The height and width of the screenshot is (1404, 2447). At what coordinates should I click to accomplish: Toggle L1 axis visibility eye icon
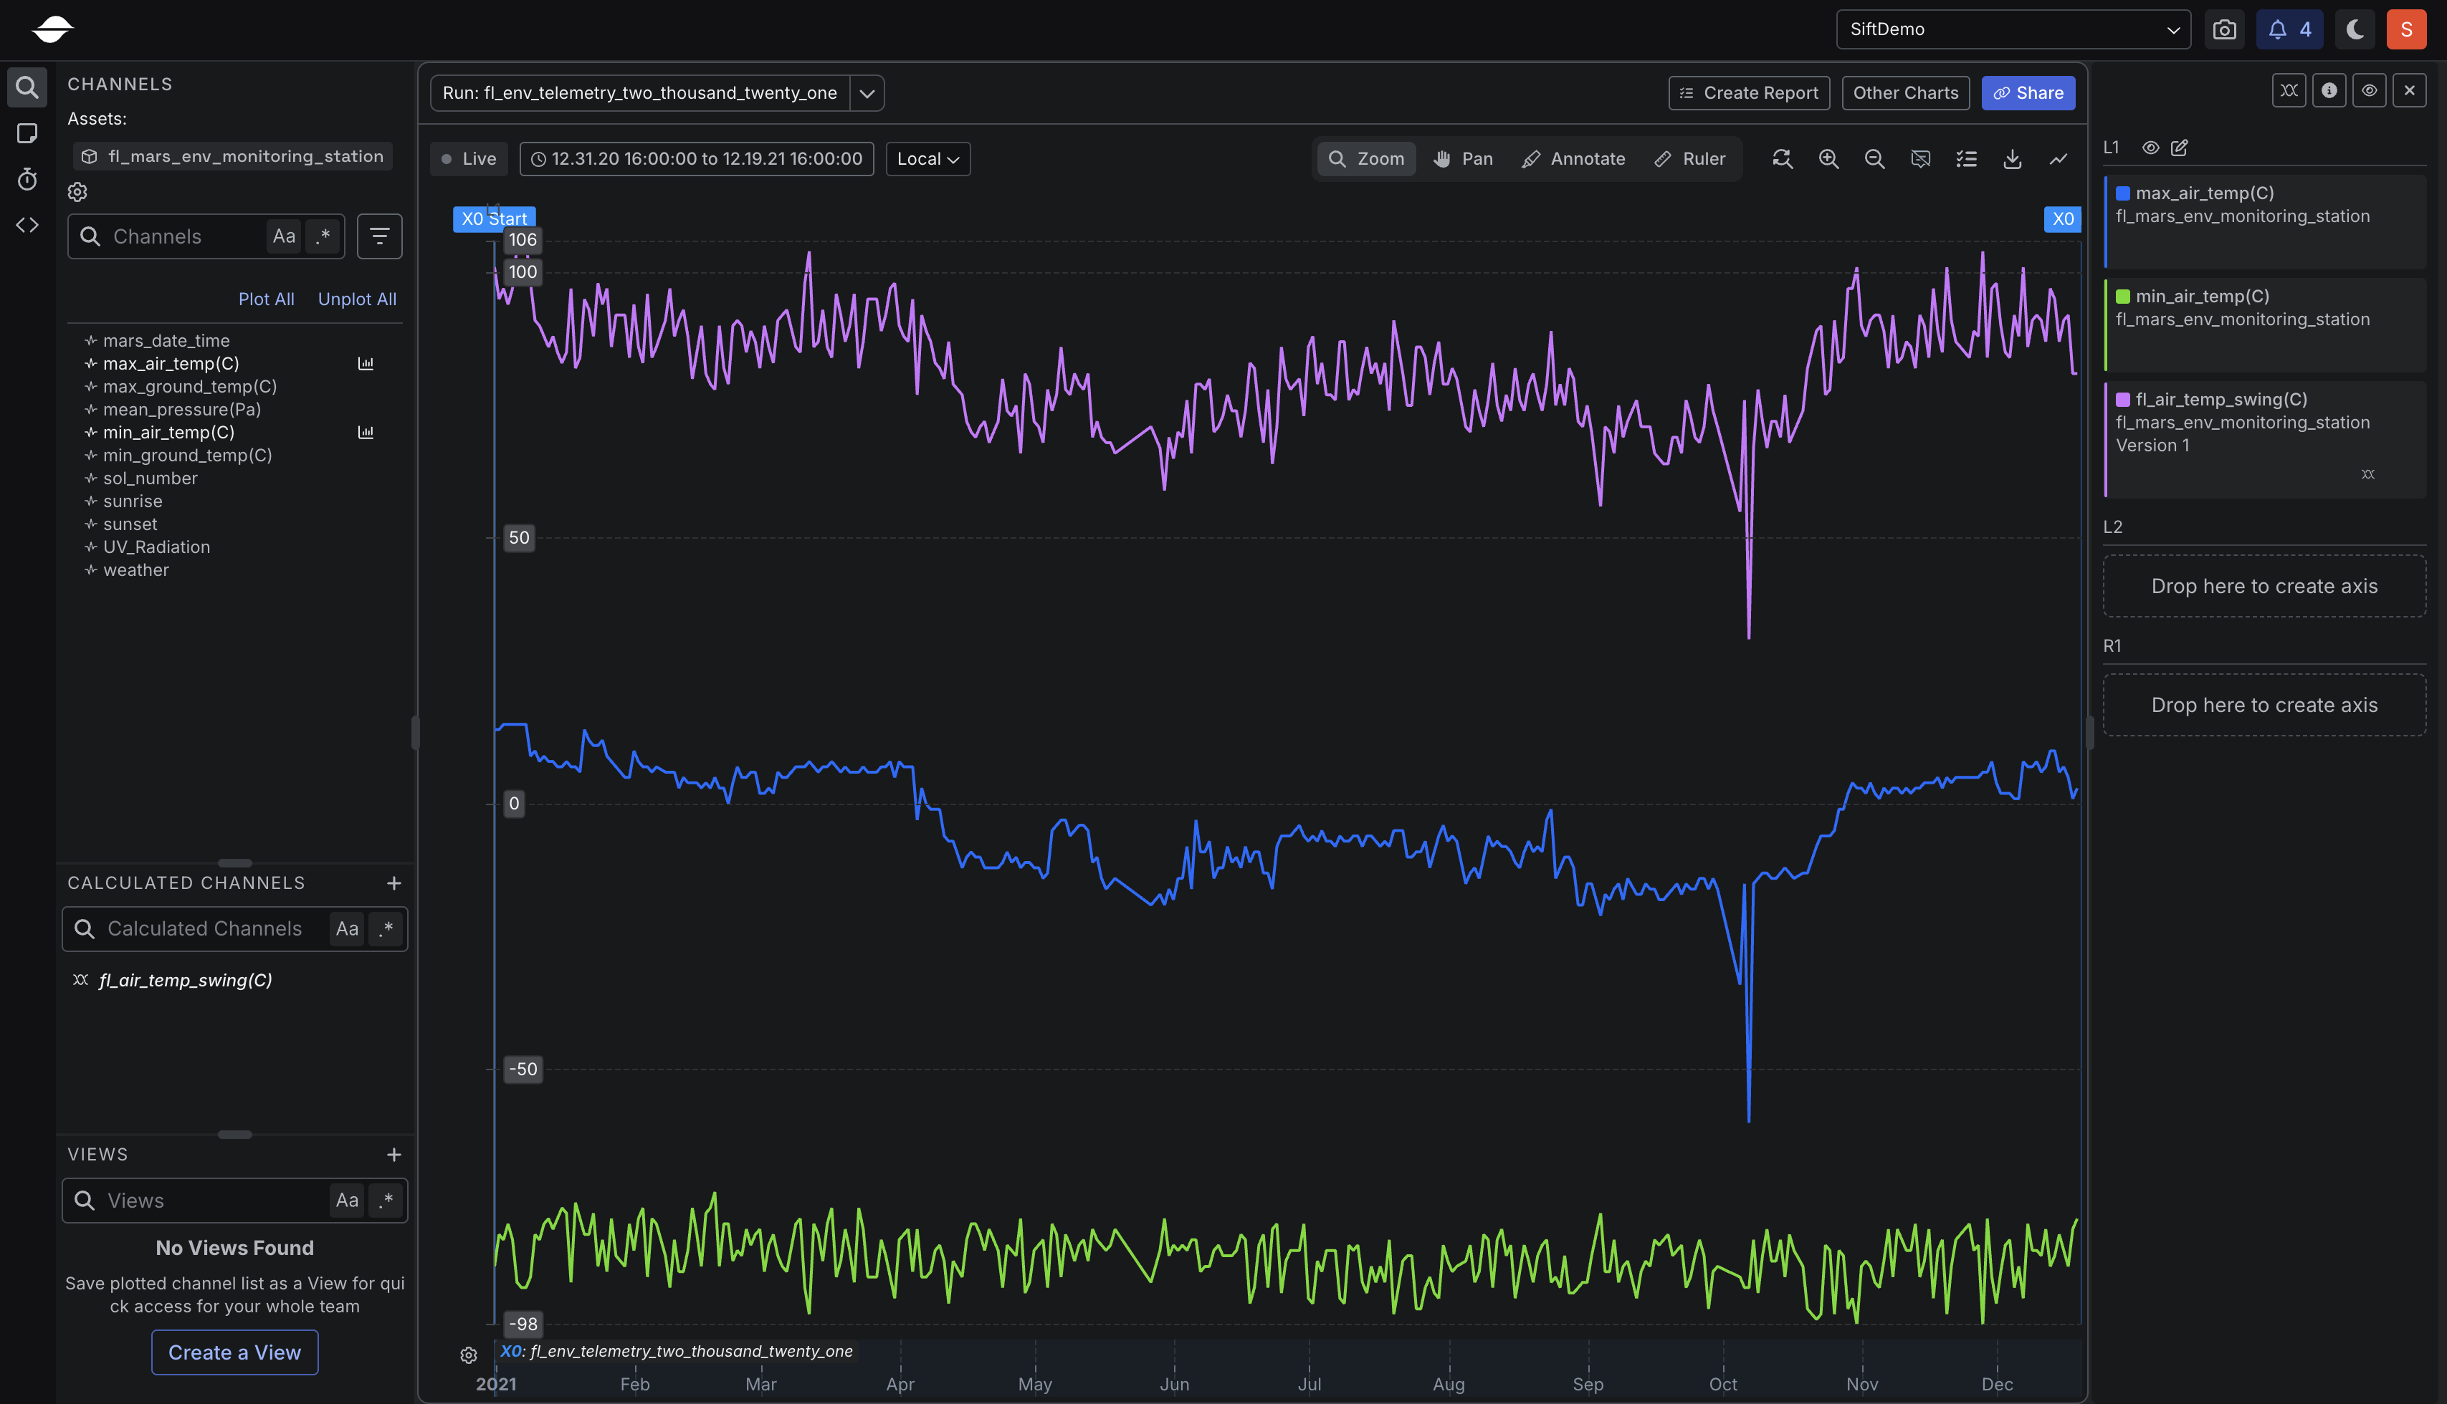coord(2151,148)
